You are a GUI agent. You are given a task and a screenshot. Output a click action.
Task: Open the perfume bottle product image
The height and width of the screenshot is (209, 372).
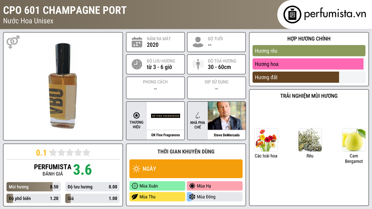pyautogui.click(x=63, y=86)
